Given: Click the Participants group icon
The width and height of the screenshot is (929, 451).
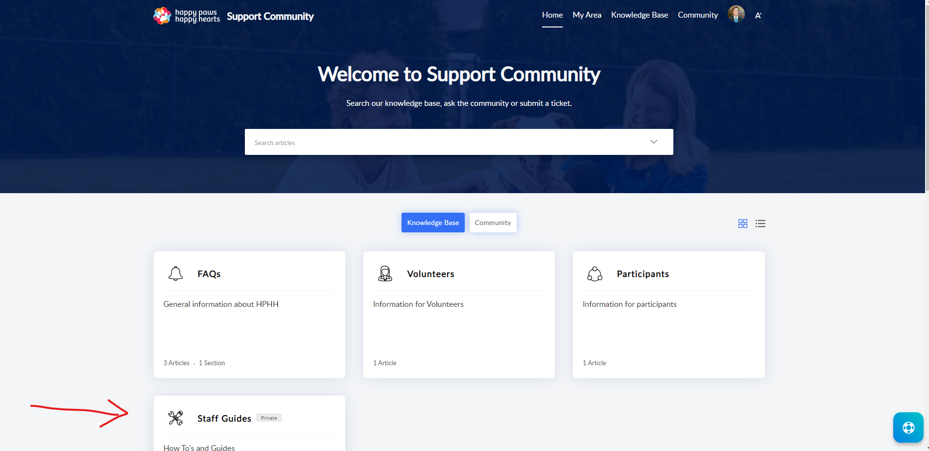Looking at the screenshot, I should tap(595, 274).
